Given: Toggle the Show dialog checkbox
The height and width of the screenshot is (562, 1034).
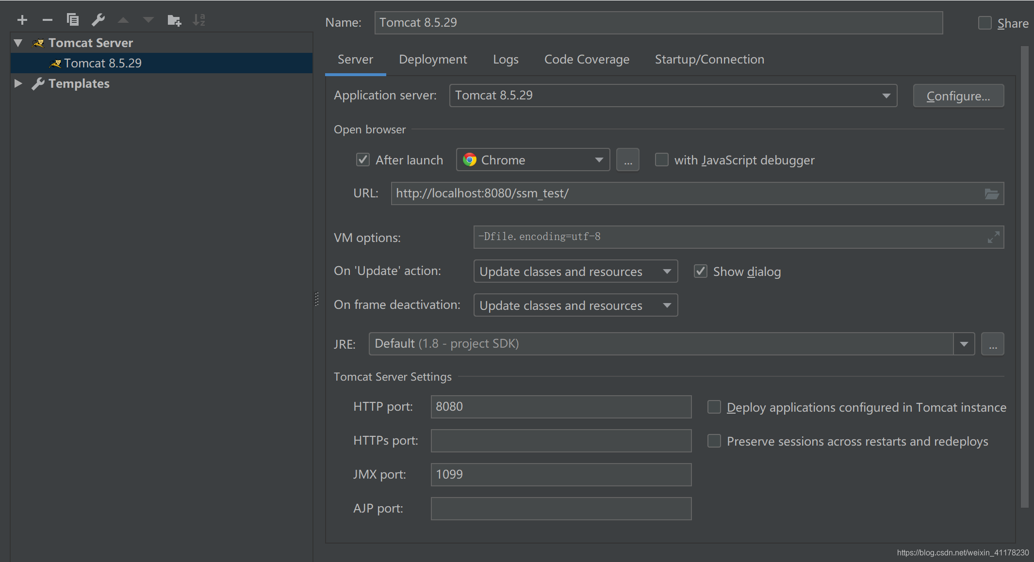Looking at the screenshot, I should [700, 272].
